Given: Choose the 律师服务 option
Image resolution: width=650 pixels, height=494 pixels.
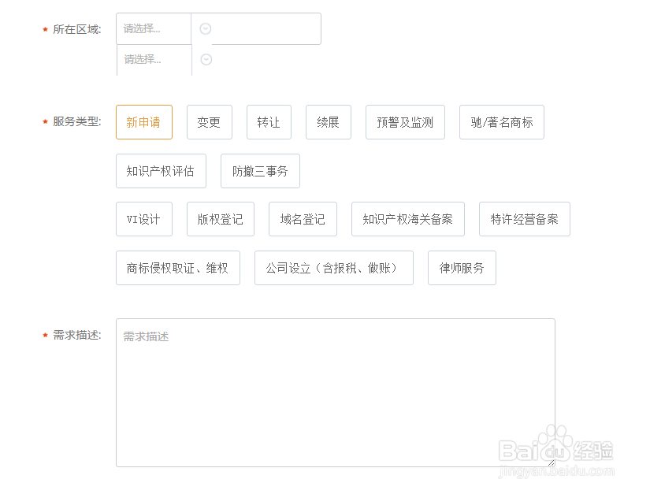Looking at the screenshot, I should pyautogui.click(x=462, y=268).
